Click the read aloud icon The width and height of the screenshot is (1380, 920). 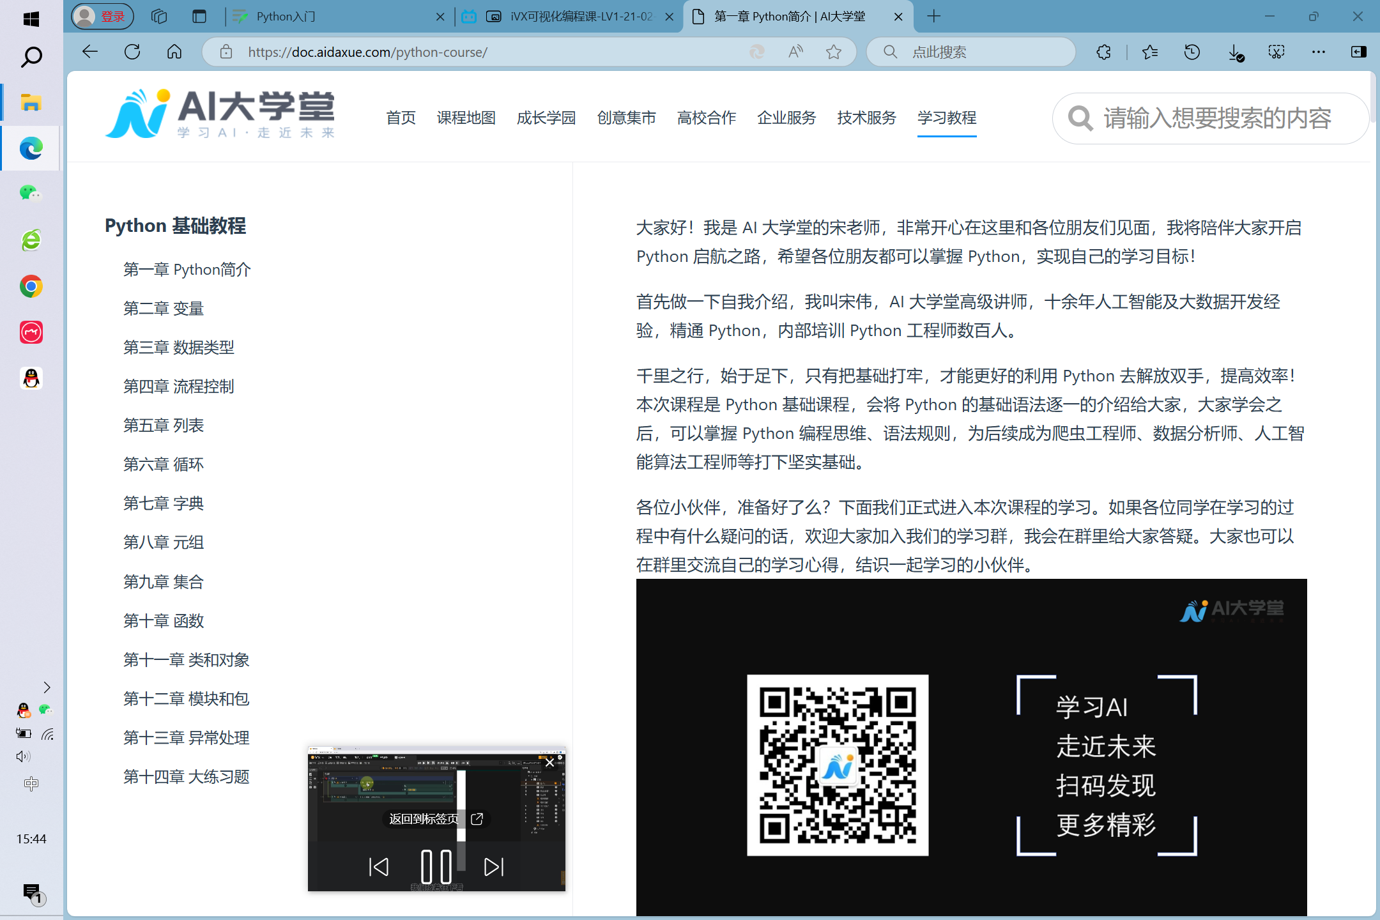(x=795, y=52)
